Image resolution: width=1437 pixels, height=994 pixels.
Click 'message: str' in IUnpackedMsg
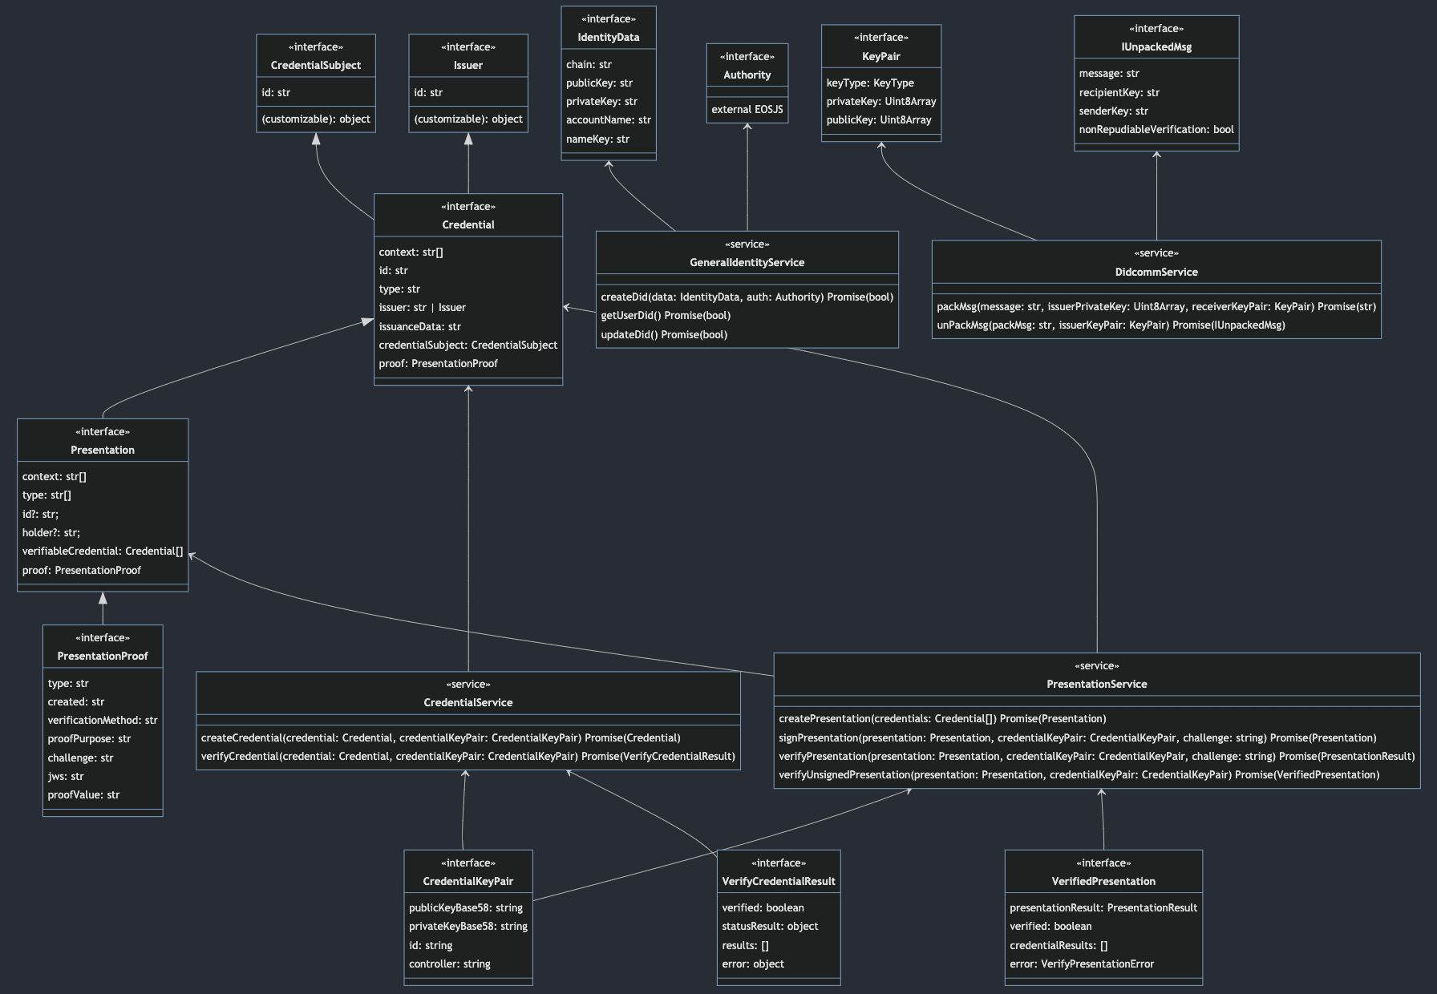click(x=1109, y=74)
